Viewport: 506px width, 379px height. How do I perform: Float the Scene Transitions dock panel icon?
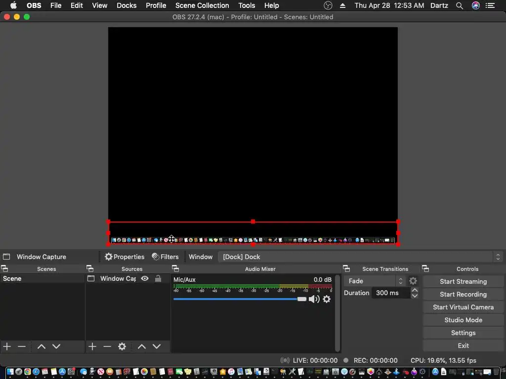[346, 268]
